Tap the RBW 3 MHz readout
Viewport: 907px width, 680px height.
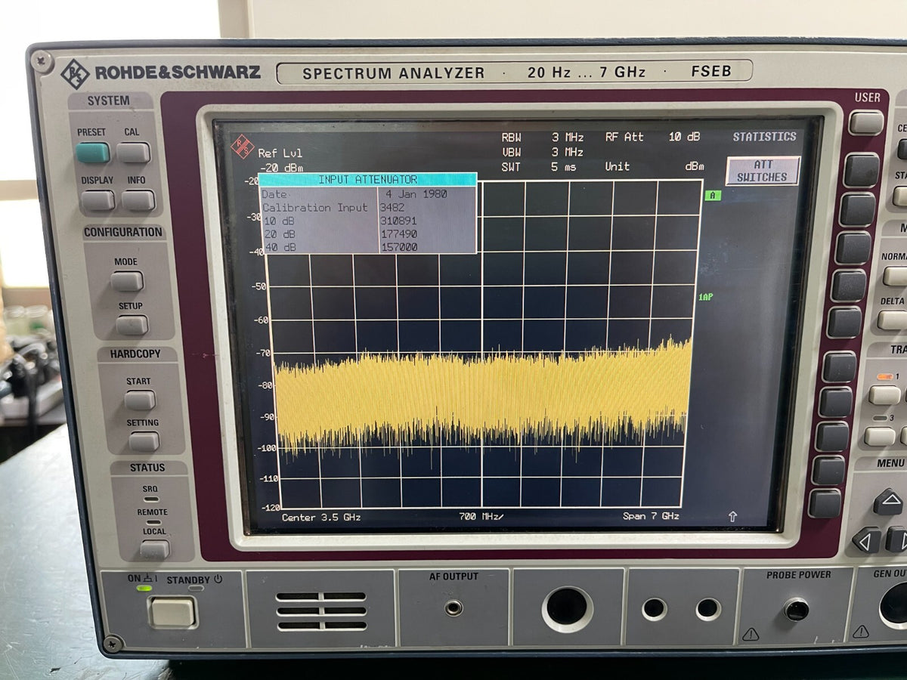click(x=542, y=138)
